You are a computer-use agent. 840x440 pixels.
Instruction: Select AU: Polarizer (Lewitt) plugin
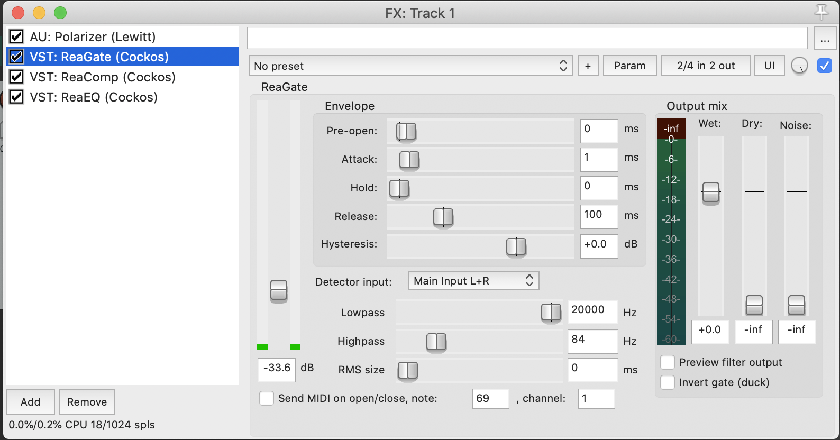(93, 37)
